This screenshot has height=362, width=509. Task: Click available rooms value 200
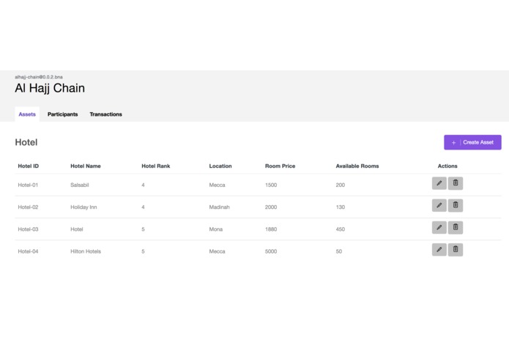pyautogui.click(x=341, y=185)
